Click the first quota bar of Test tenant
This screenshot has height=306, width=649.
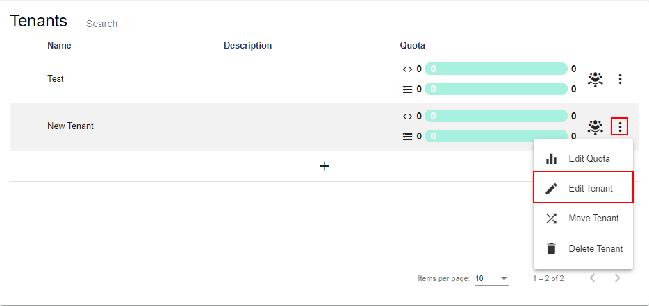(495, 69)
